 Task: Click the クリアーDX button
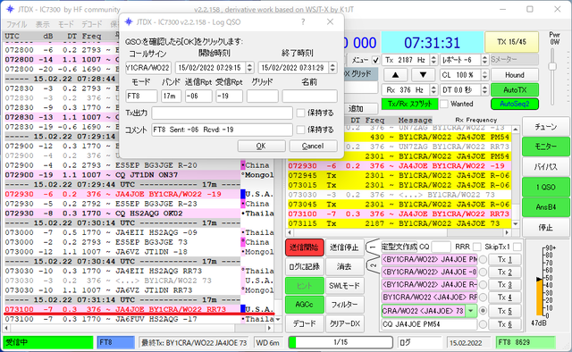344,324
